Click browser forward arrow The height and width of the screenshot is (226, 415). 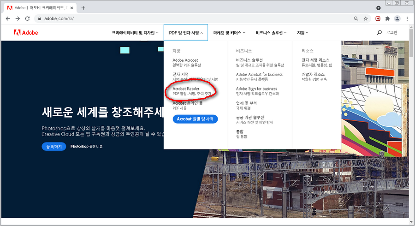[18, 18]
